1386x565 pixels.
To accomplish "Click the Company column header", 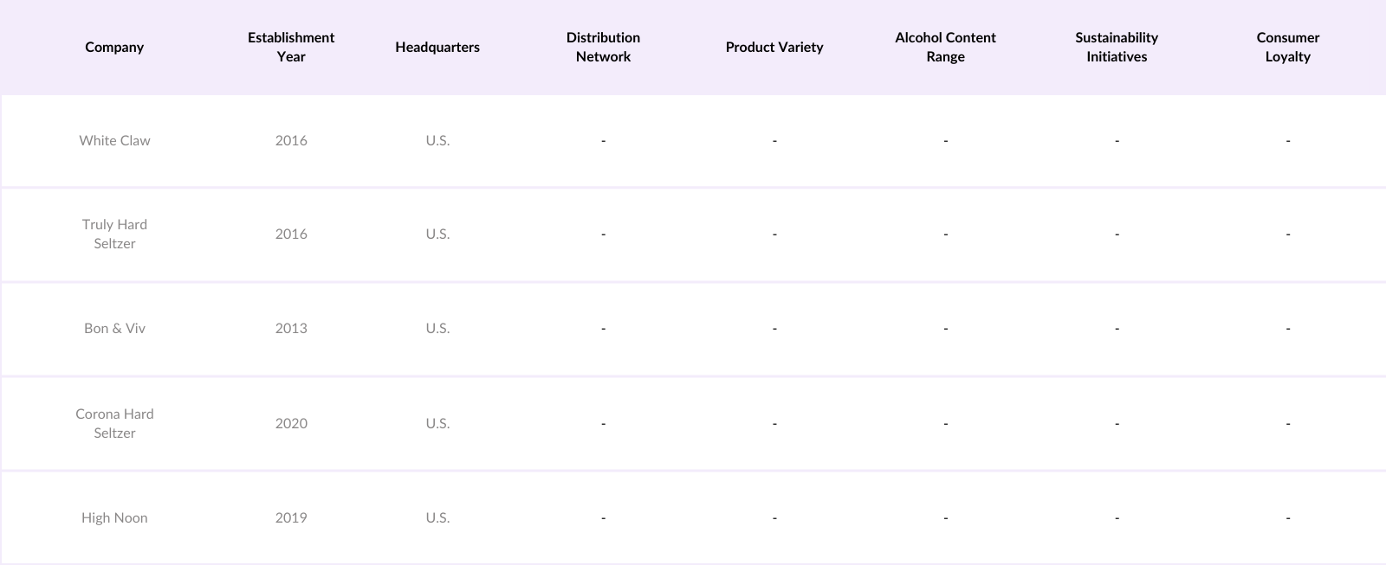I will (x=114, y=47).
